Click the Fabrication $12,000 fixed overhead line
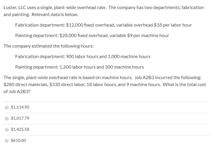 (x=104, y=25)
